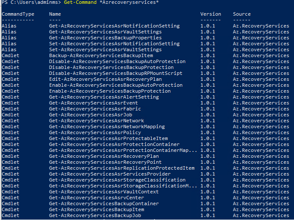Select Get-AzRecoveryServicesAsrvCenter cmdlet name
Viewport: 294px width, 220px height.
[x=97, y=198]
